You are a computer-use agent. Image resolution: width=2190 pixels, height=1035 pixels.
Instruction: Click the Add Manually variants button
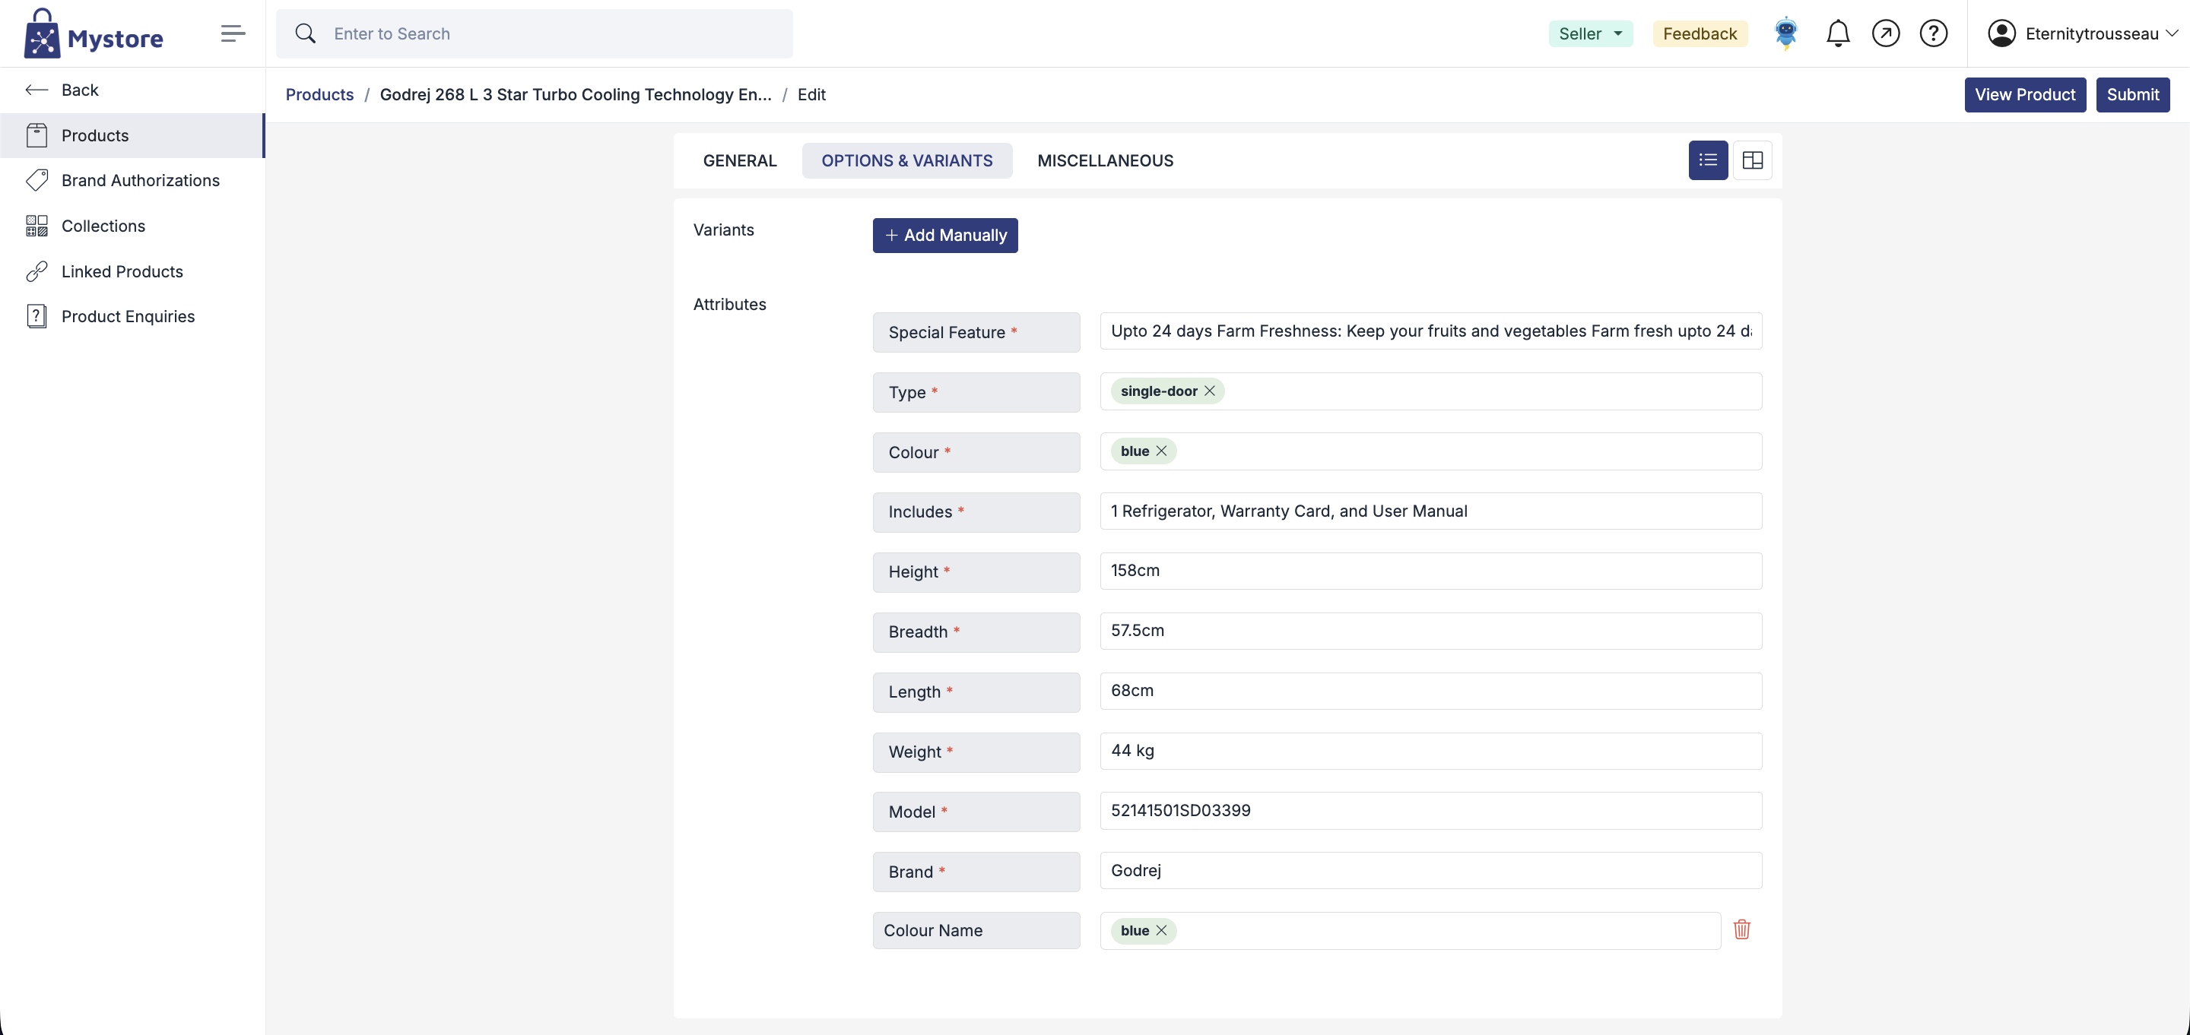coord(944,236)
